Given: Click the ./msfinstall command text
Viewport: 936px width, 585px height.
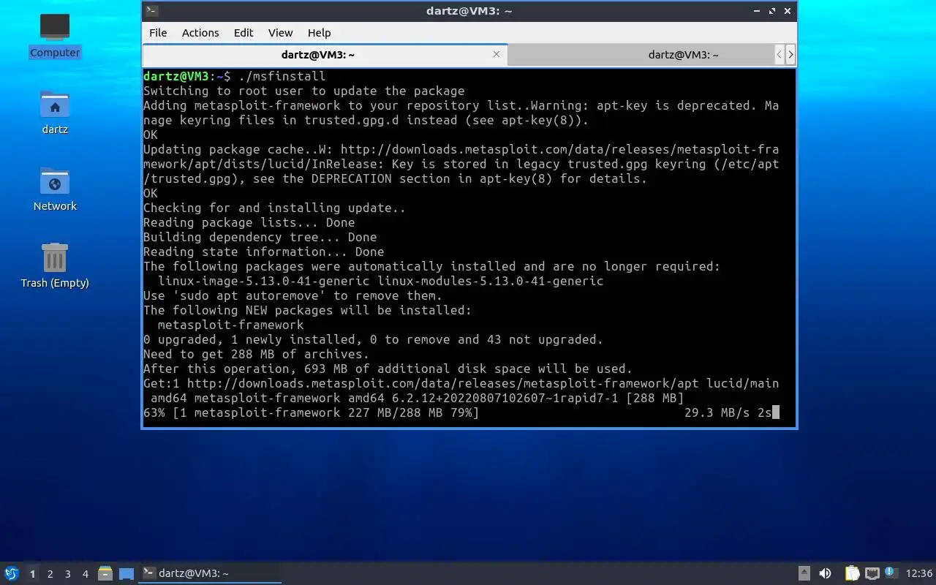Looking at the screenshot, I should (x=282, y=76).
